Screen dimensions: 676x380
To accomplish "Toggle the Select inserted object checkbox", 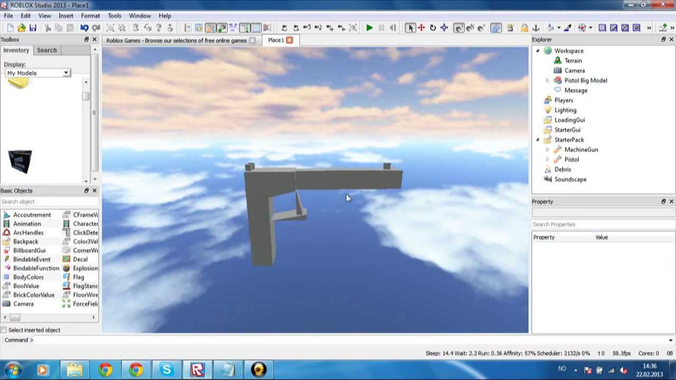I will 4,330.
